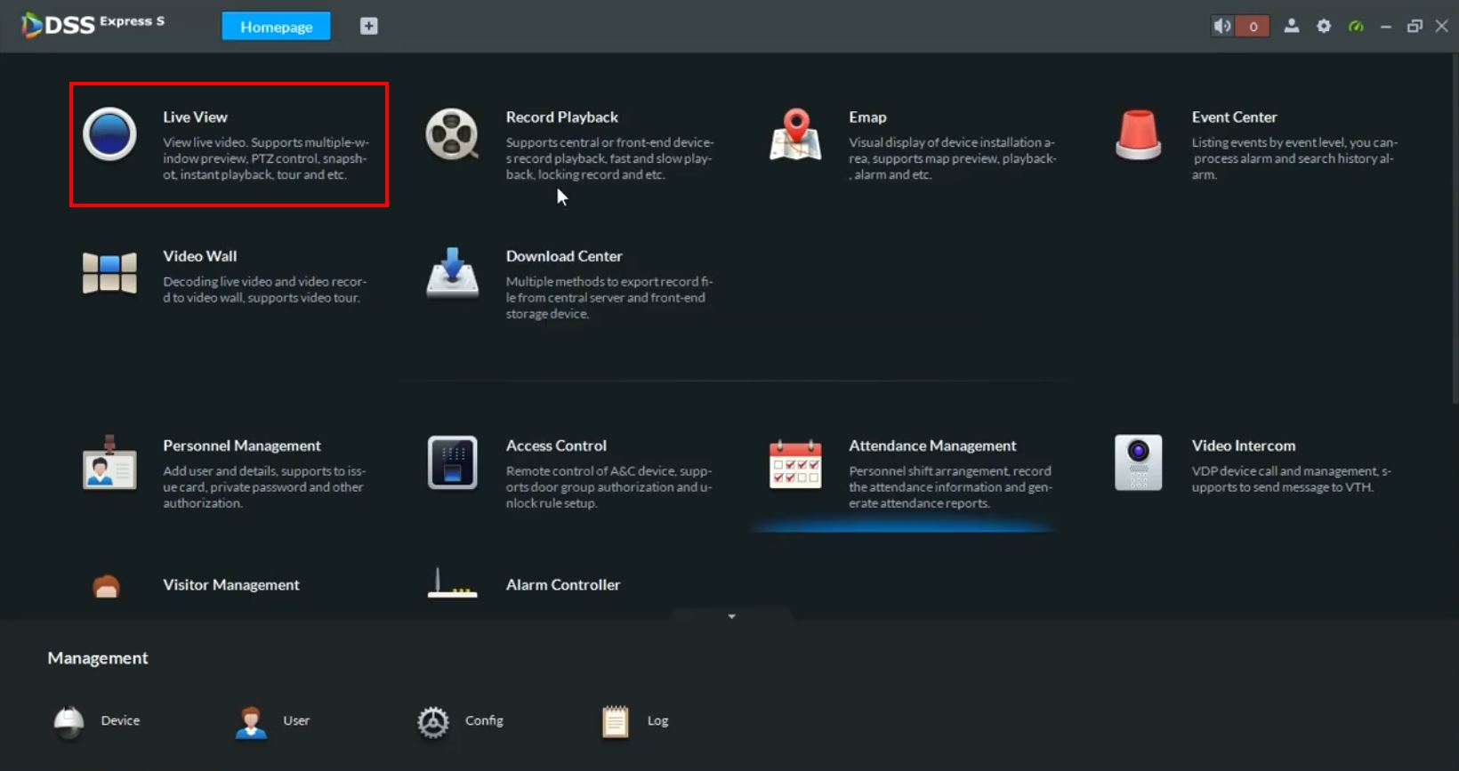The image size is (1459, 771).
Task: Click the Management section heading
Action: click(98, 658)
